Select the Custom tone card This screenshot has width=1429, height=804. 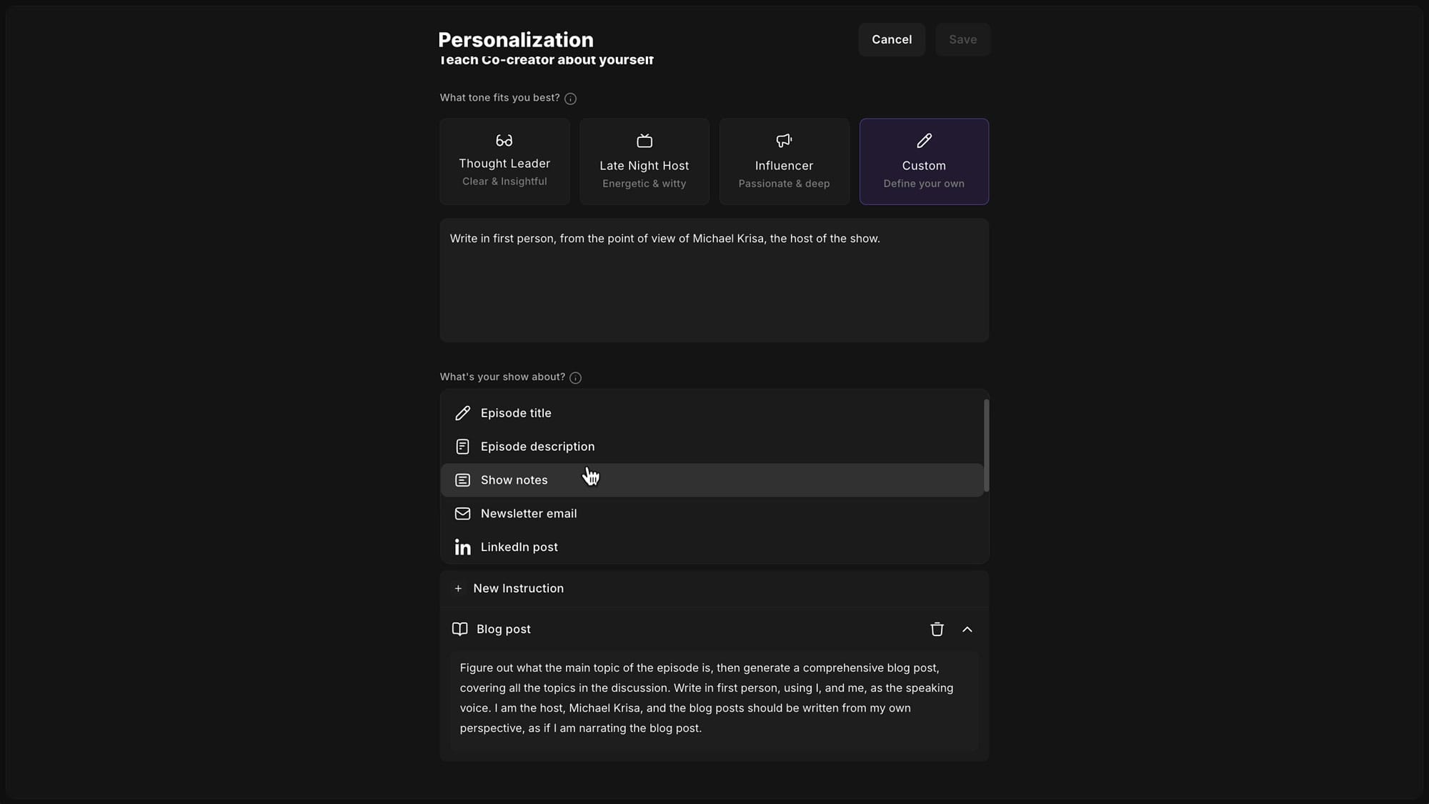[924, 161]
